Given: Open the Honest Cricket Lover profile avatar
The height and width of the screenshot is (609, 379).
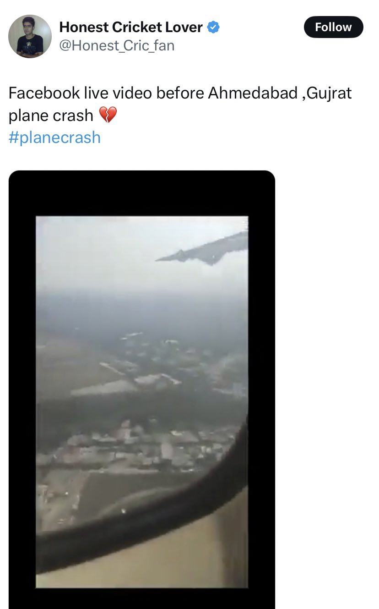Looking at the screenshot, I should pyautogui.click(x=30, y=36).
